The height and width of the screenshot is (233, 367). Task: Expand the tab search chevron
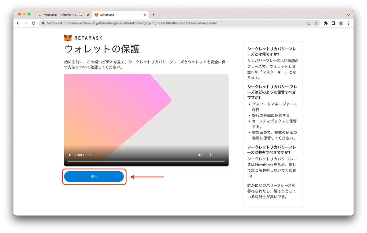tap(348, 15)
